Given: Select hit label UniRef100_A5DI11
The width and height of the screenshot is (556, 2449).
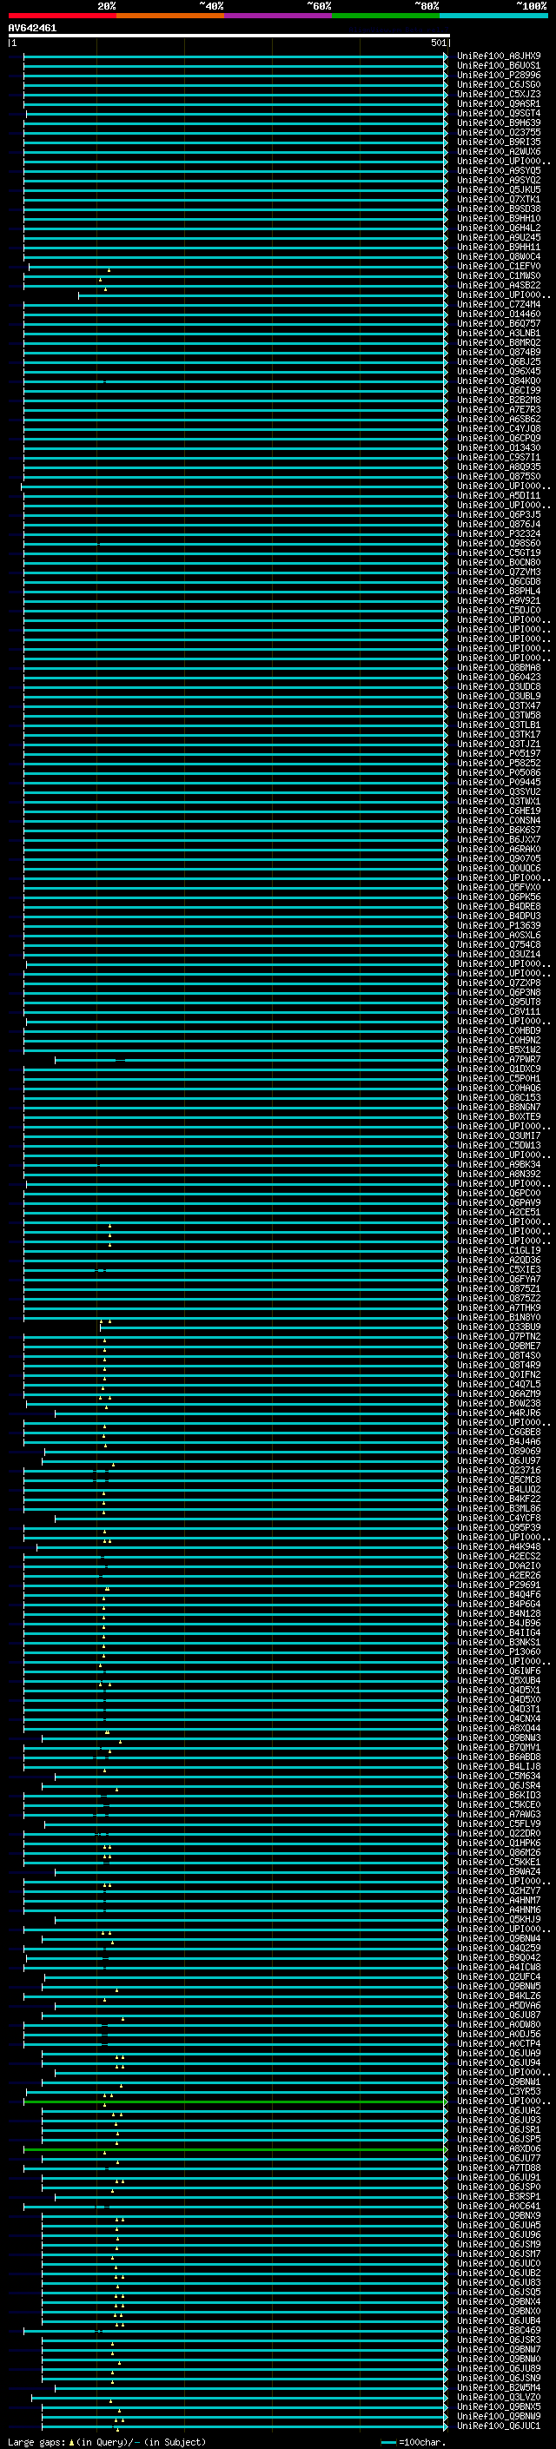Looking at the screenshot, I should 499,495.
